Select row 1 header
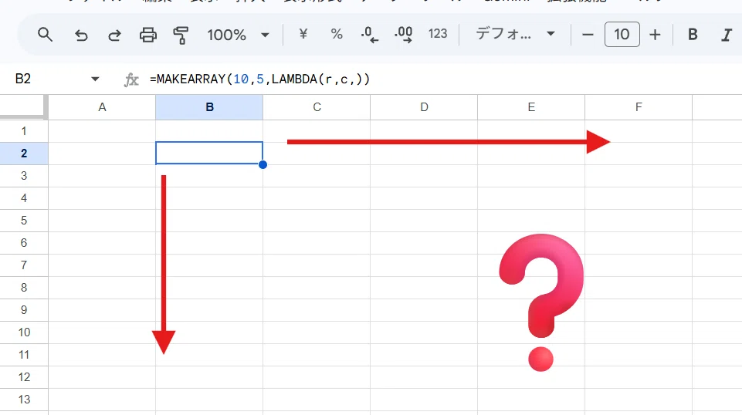Image resolution: width=742 pixels, height=415 pixels. point(24,131)
